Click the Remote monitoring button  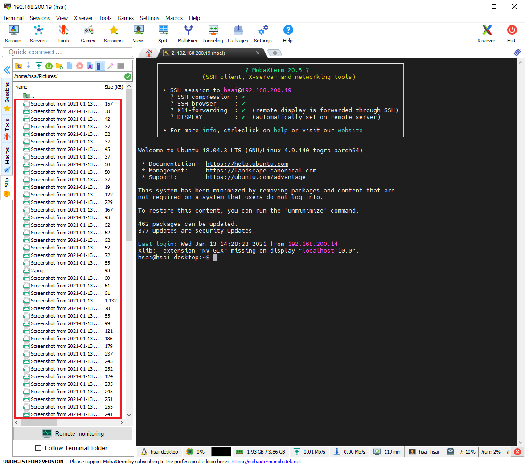[x=73, y=433]
